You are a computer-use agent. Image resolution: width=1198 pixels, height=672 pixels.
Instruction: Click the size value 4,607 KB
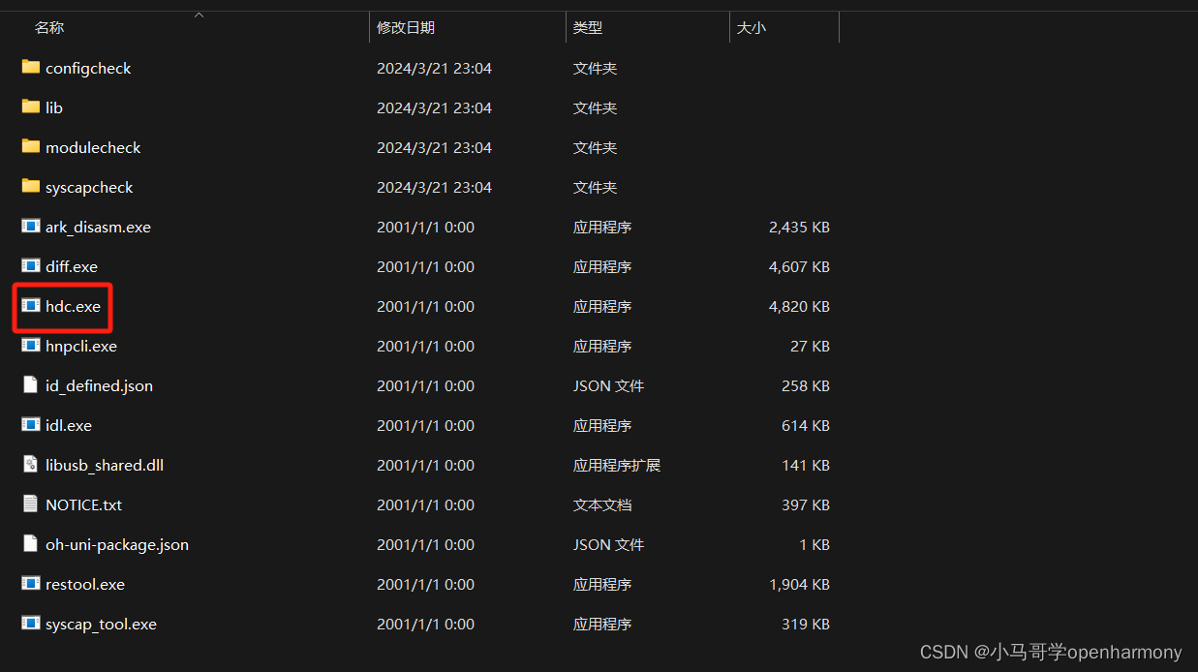coord(799,267)
